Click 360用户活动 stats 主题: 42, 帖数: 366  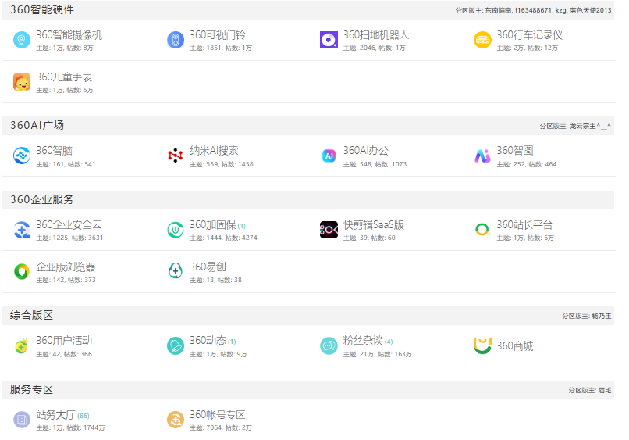click(x=64, y=354)
